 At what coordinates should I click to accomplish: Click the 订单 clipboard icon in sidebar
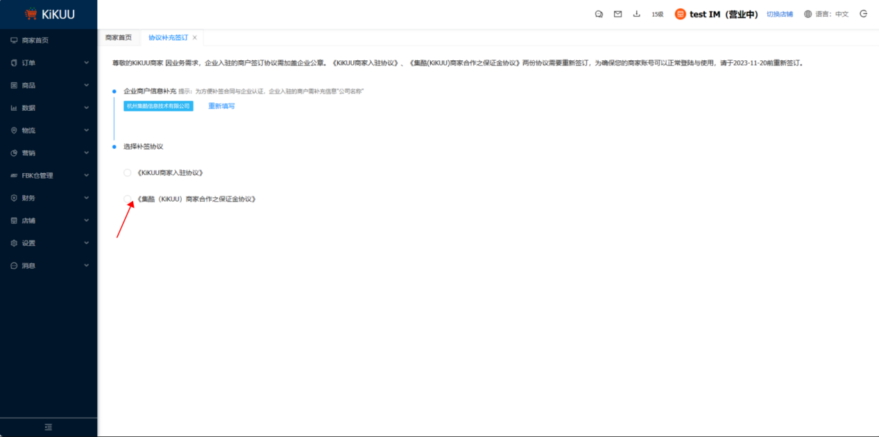(14, 63)
